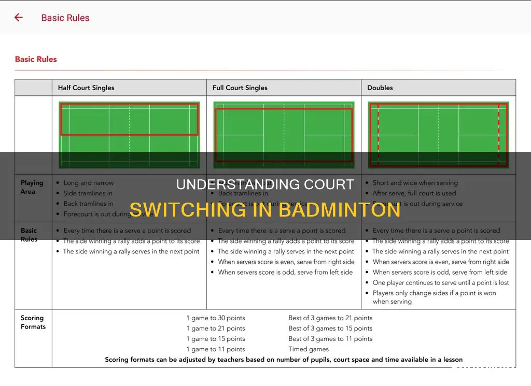Select '1 game to 15 points'

point(216,339)
